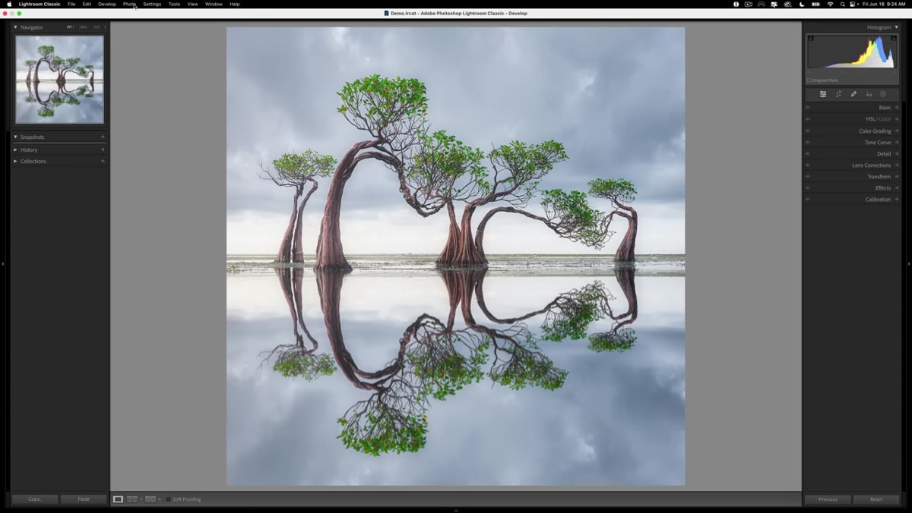Clear History with the X icon

103,149
